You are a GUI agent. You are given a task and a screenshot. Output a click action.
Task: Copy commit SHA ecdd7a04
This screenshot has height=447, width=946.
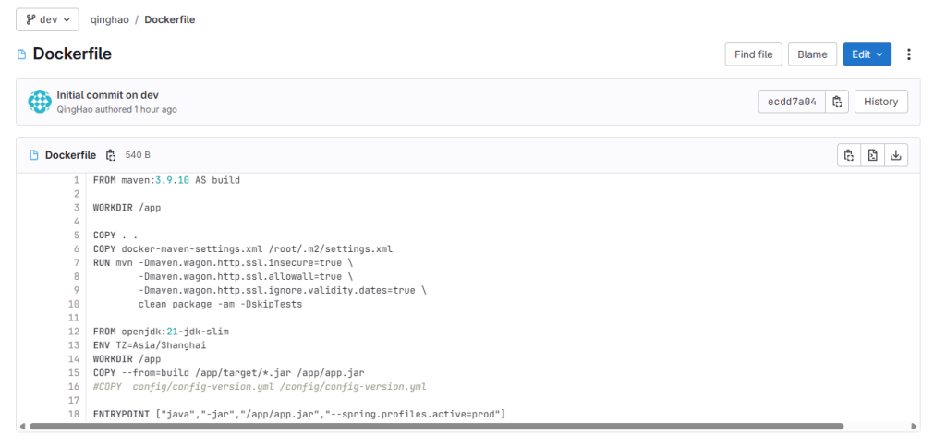click(x=837, y=102)
